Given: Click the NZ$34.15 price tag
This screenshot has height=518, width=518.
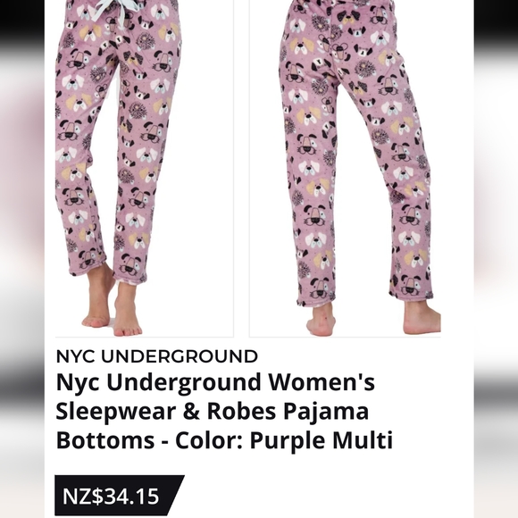Looking at the screenshot, I should pos(111,497).
